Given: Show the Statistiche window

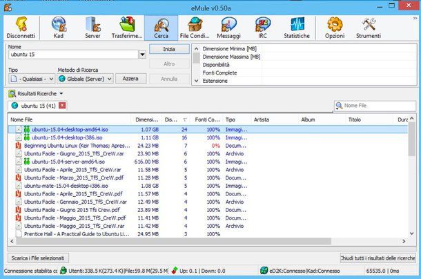Looking at the screenshot, I should point(297,28).
